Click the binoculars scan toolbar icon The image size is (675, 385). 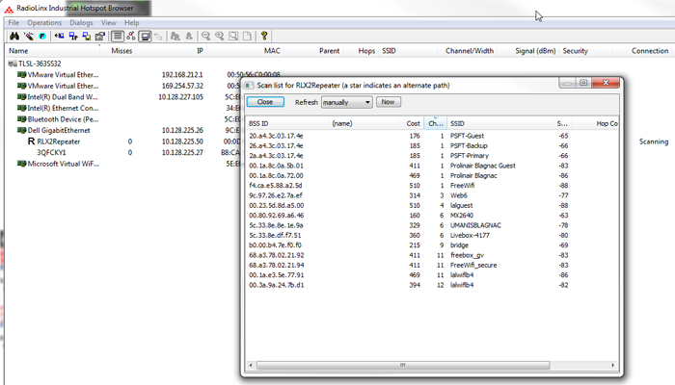coord(14,37)
